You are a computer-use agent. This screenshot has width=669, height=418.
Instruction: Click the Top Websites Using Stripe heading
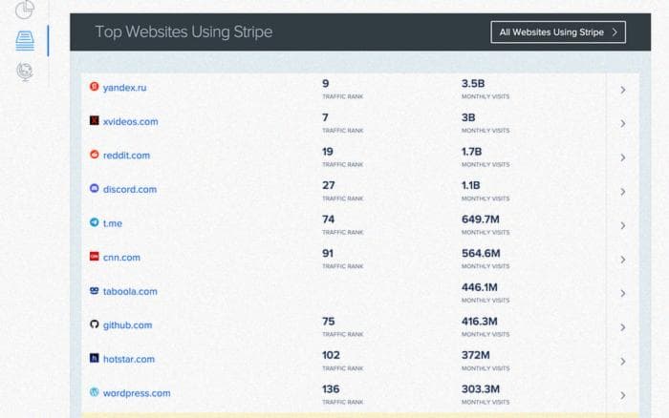tap(183, 31)
